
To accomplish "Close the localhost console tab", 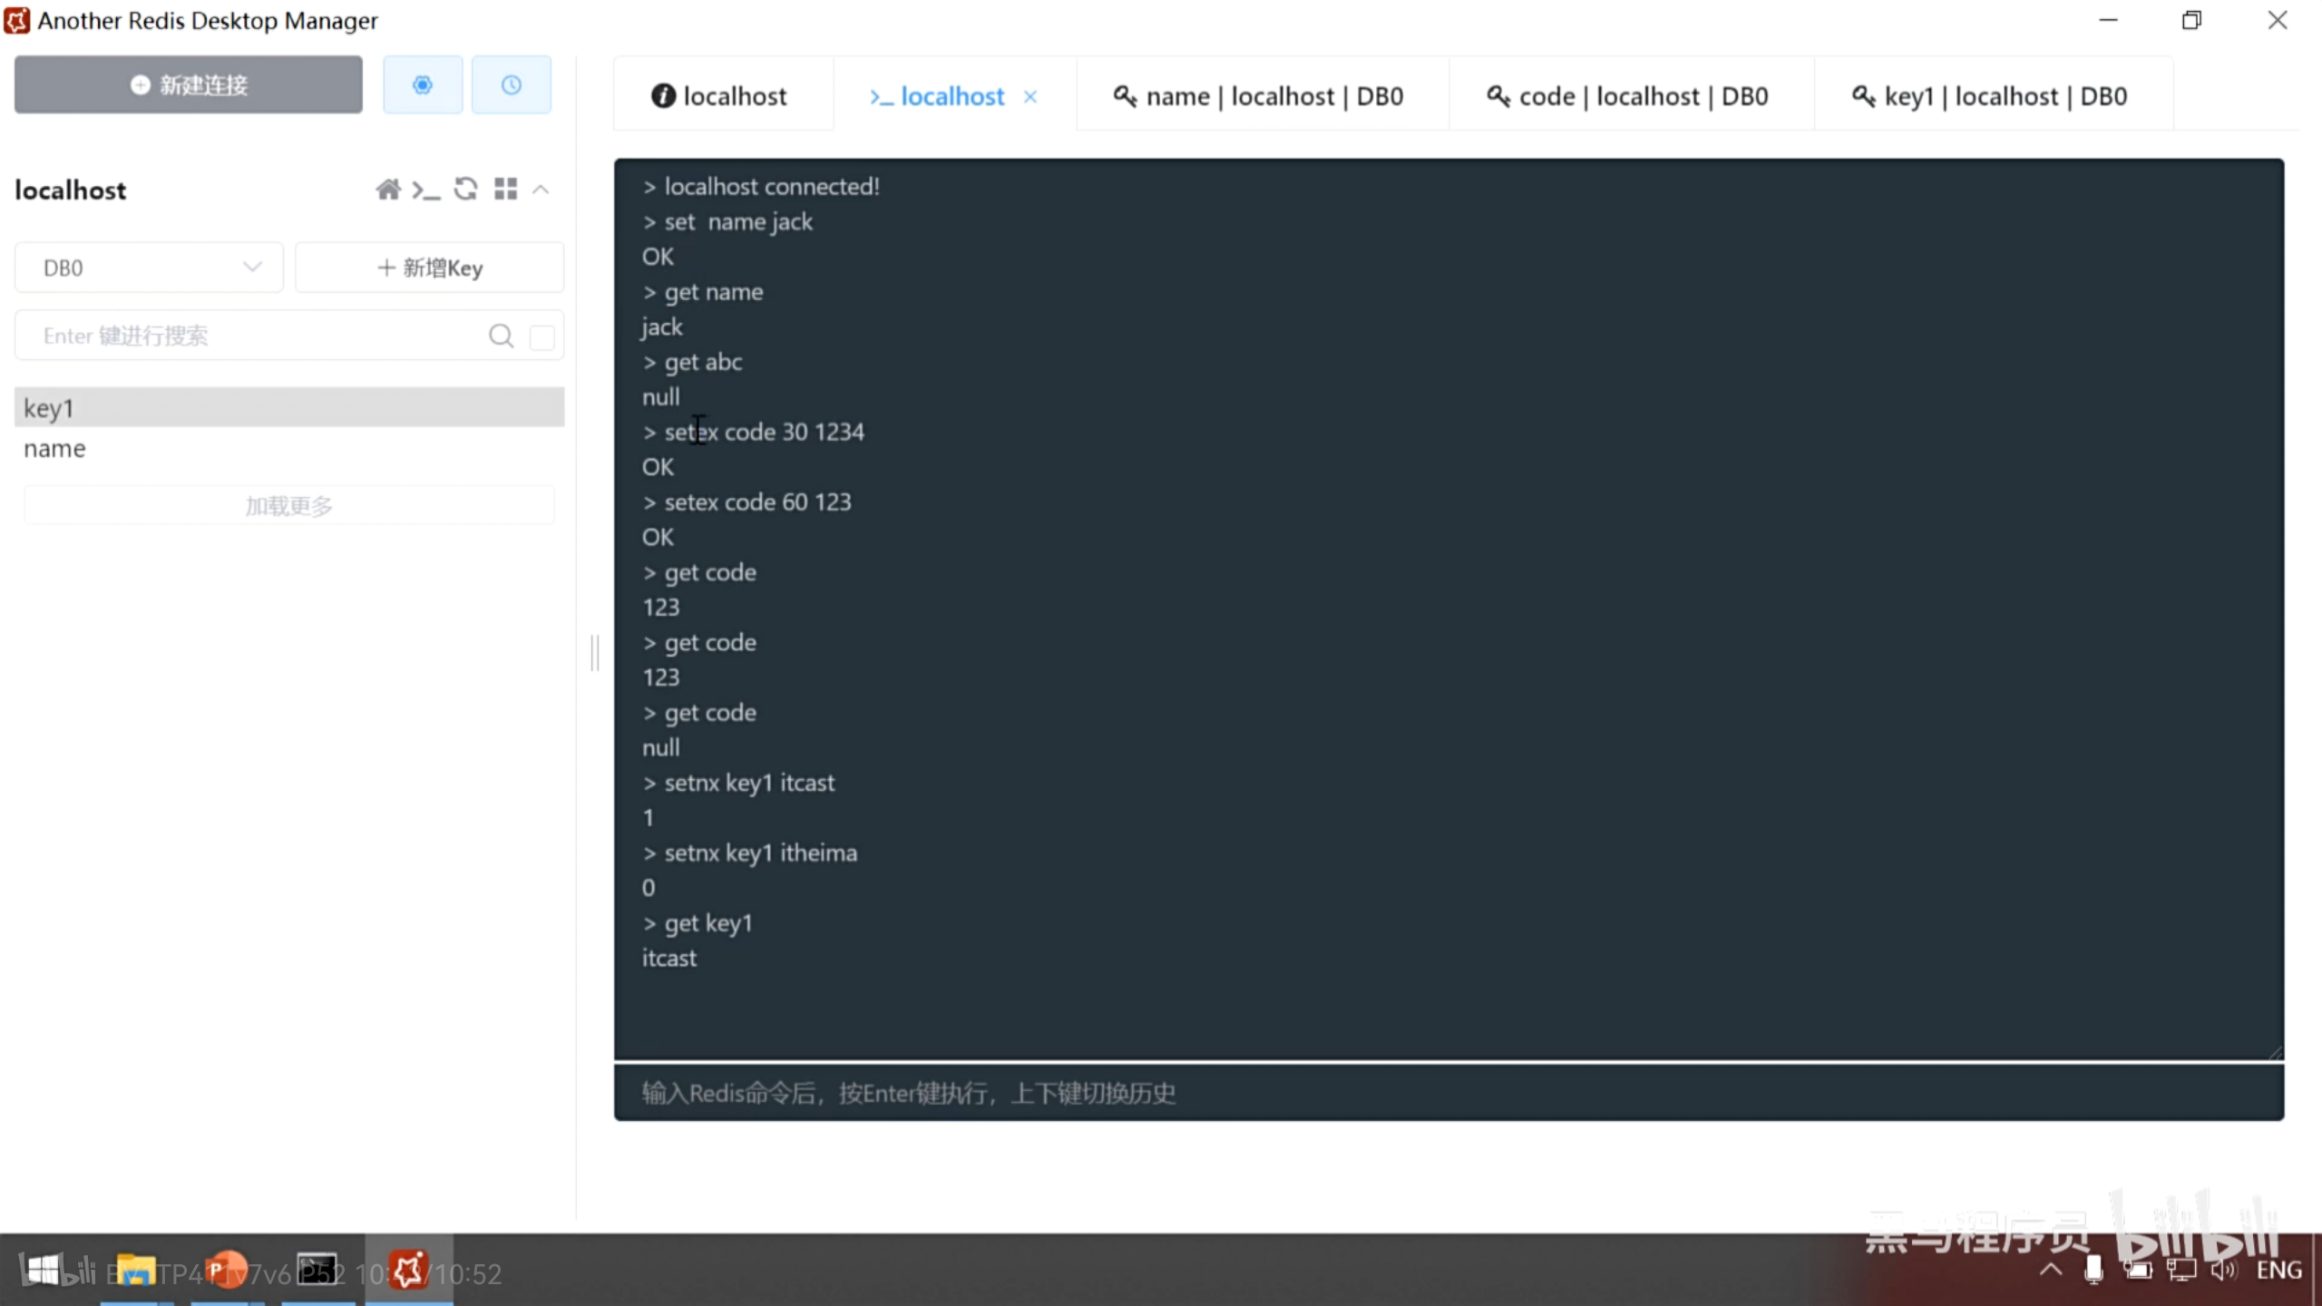I will point(1030,96).
